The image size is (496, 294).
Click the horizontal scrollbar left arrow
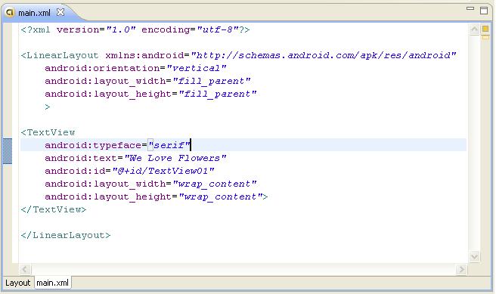coord(25,270)
